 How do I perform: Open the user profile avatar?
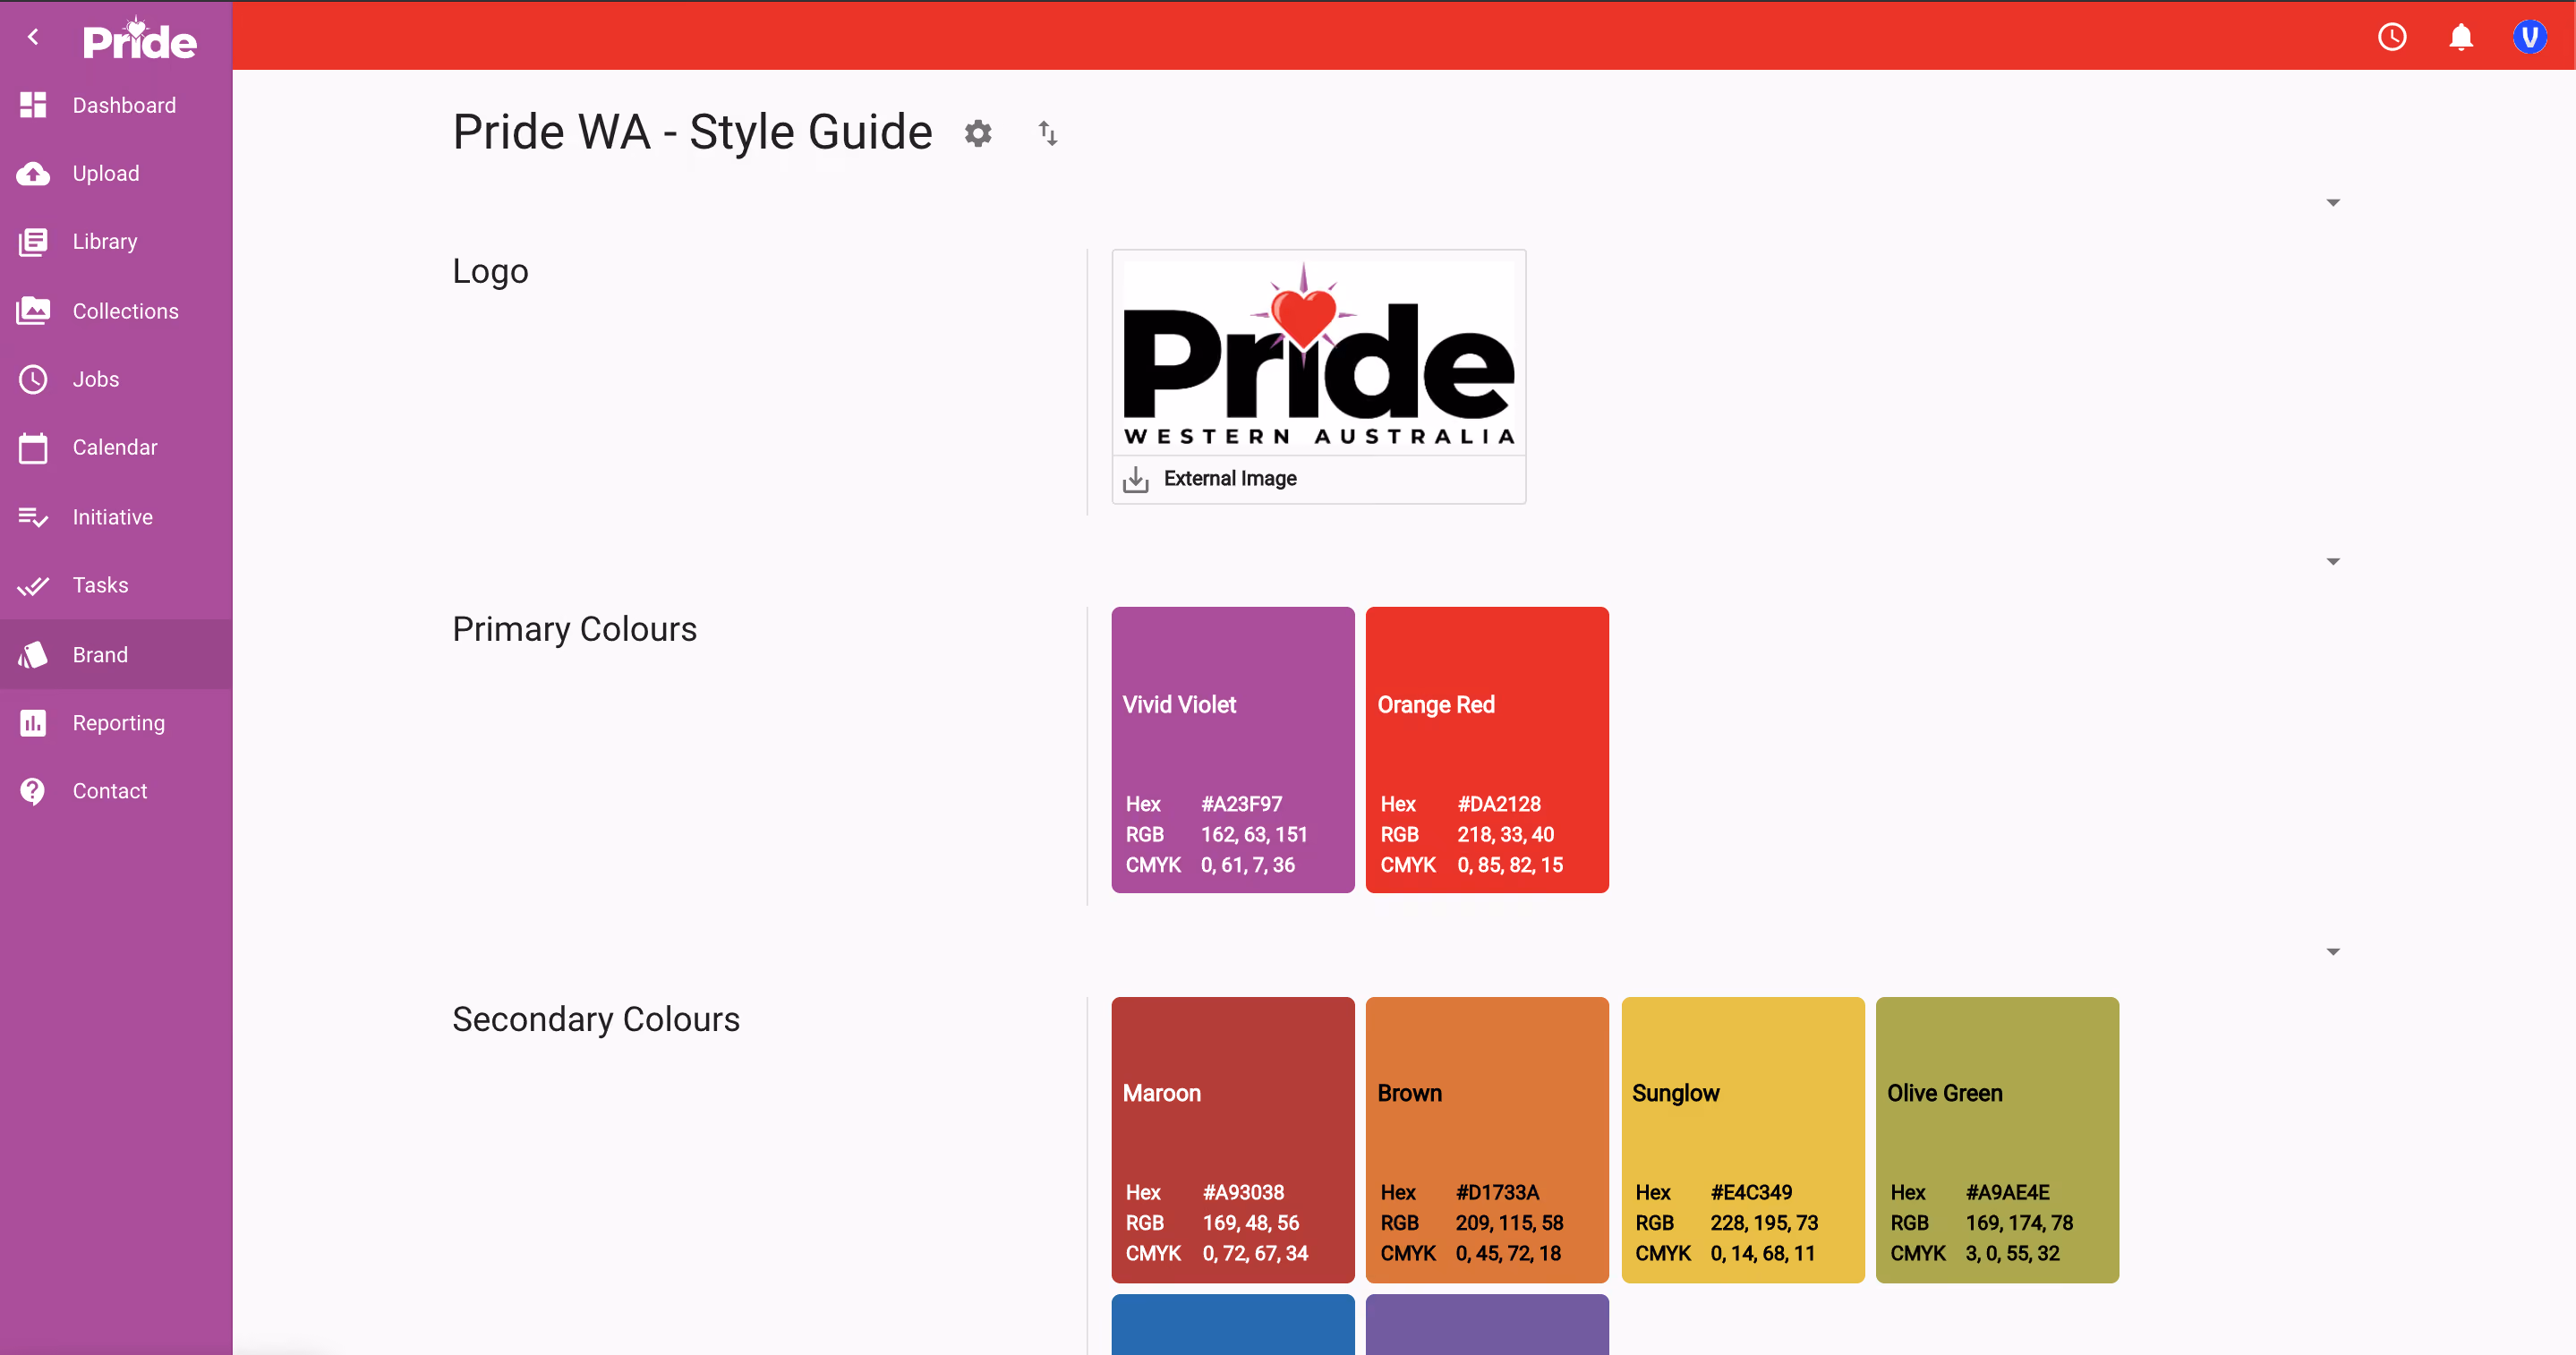[x=2530, y=37]
